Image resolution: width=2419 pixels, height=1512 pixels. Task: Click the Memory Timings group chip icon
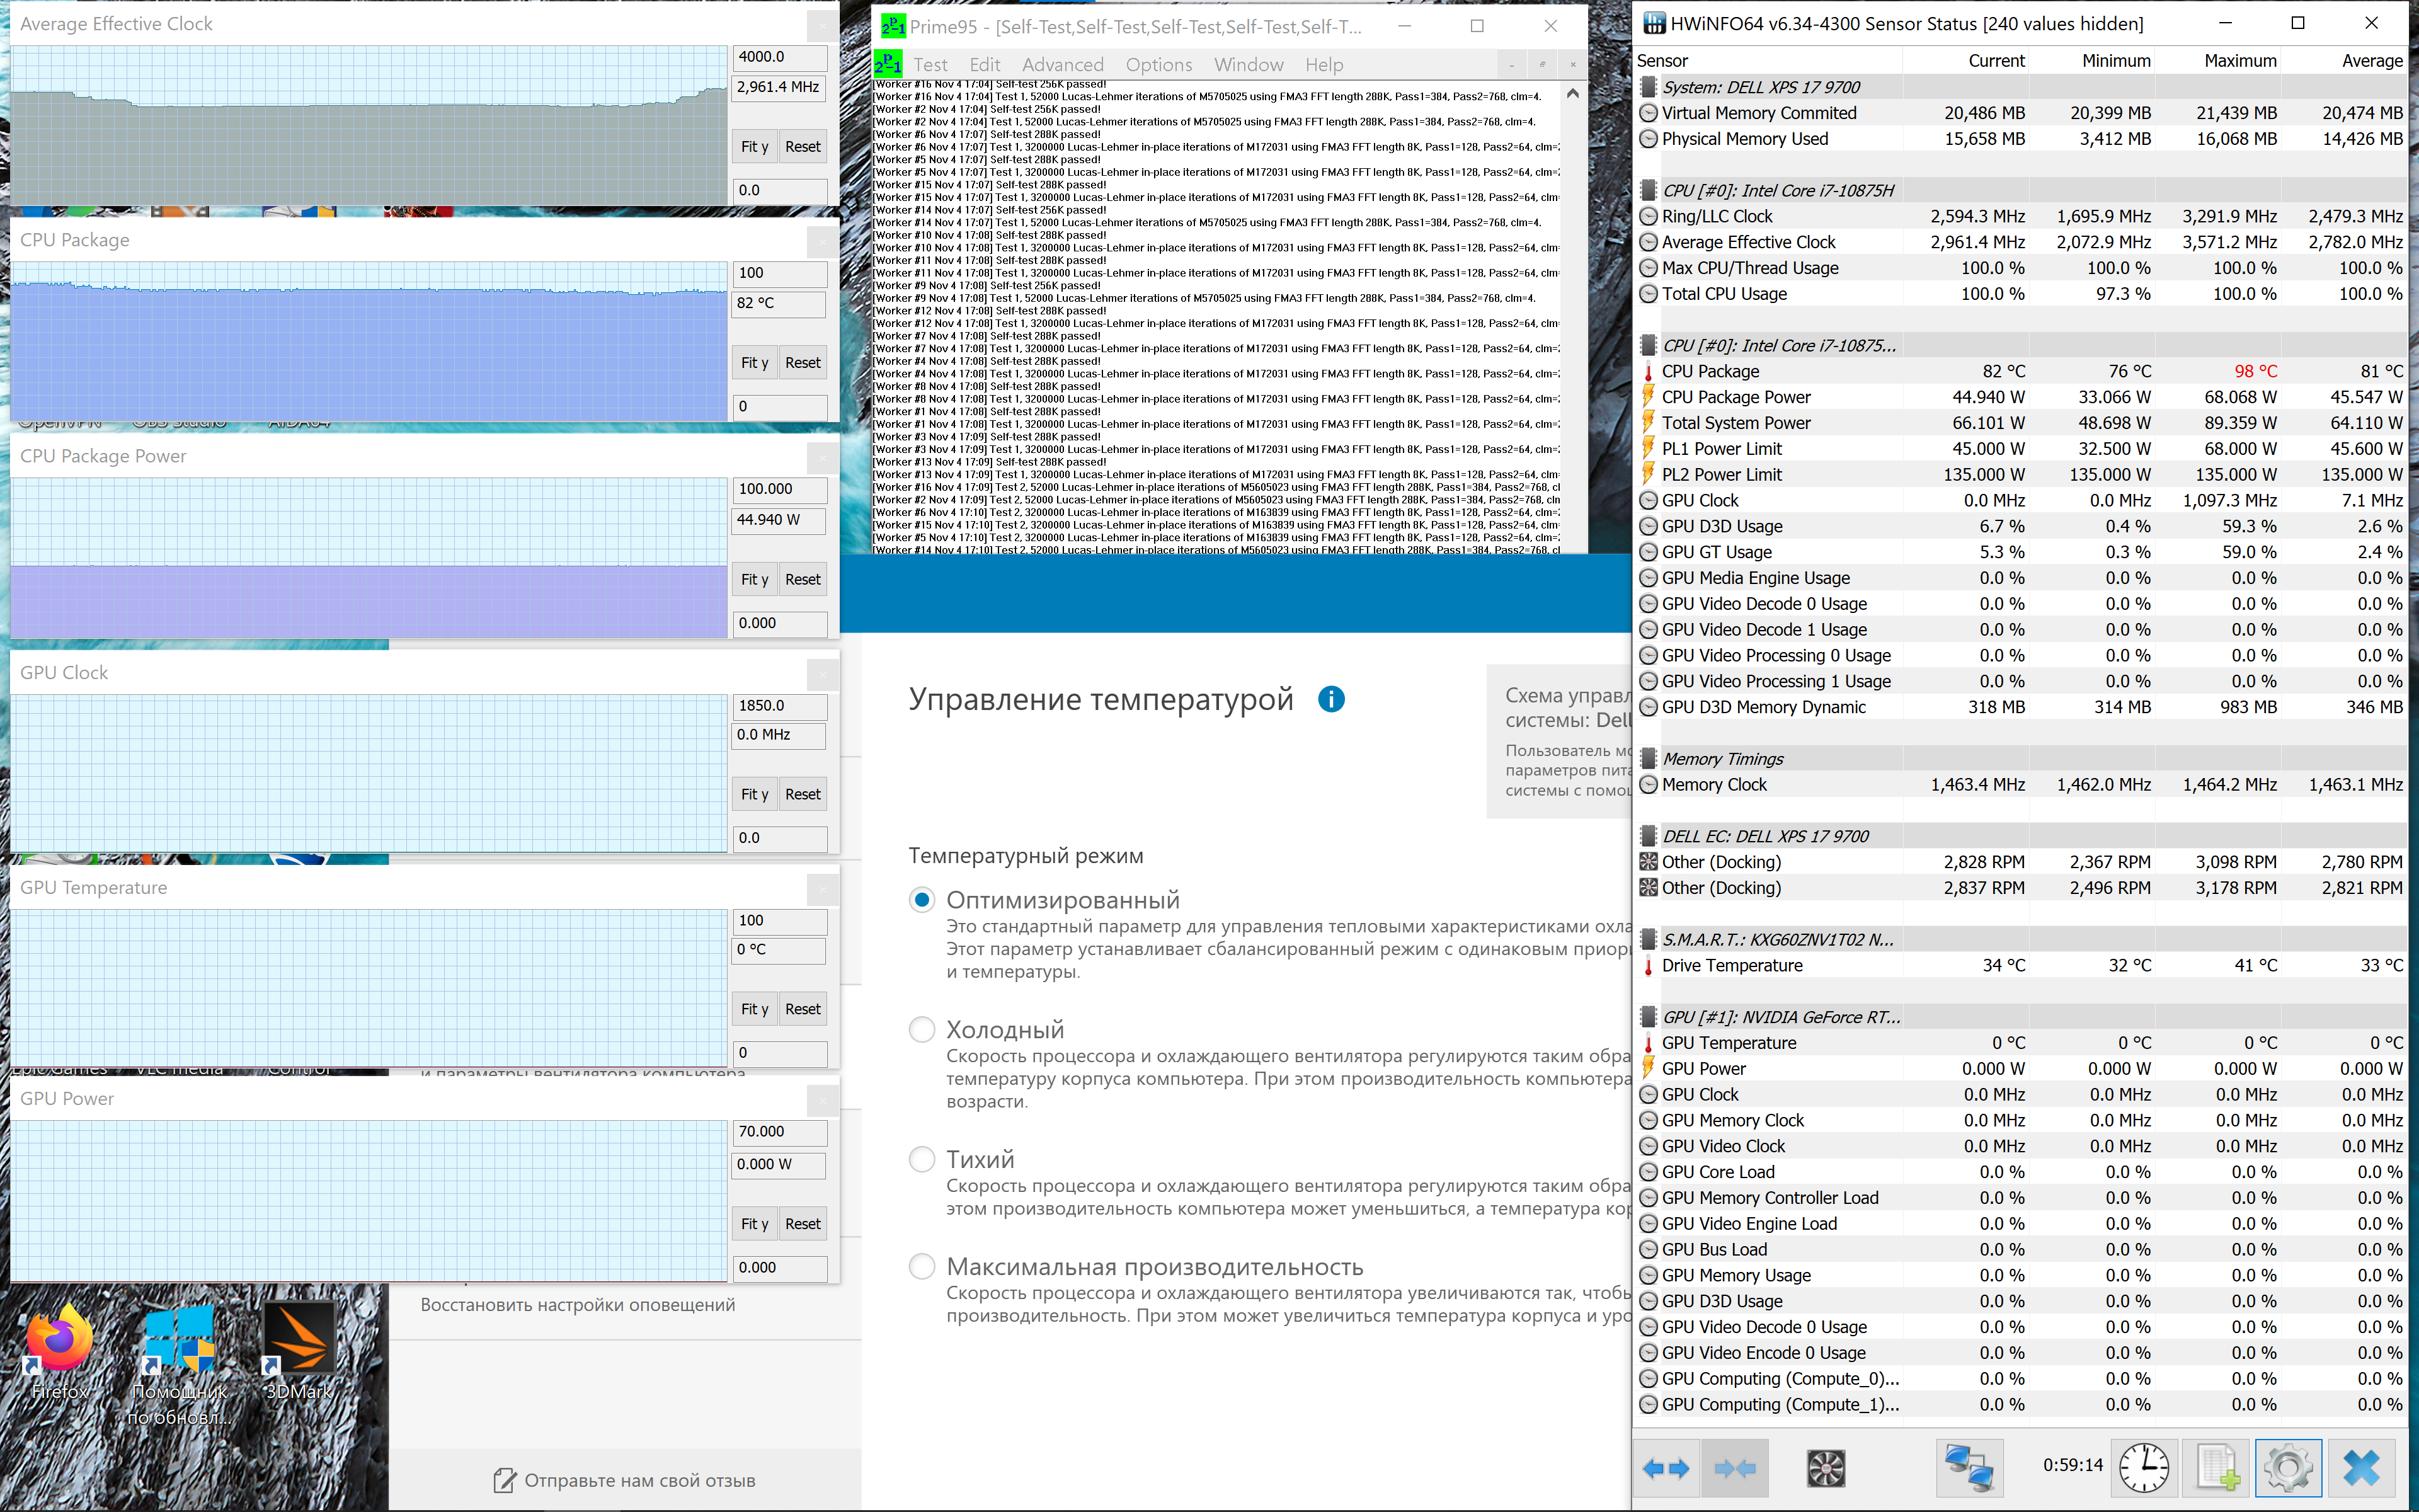(1649, 759)
